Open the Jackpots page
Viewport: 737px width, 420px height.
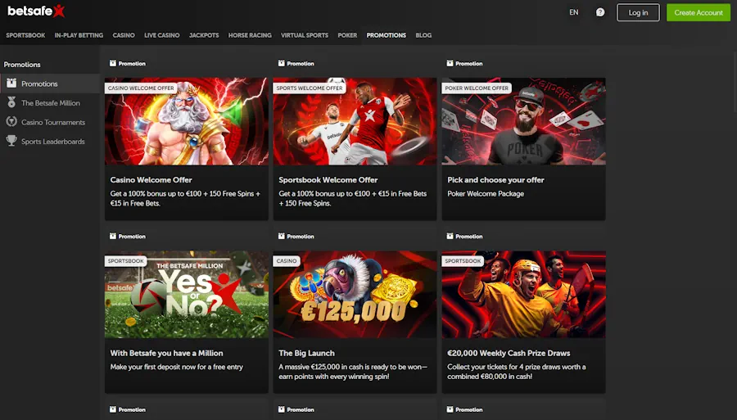[204, 35]
